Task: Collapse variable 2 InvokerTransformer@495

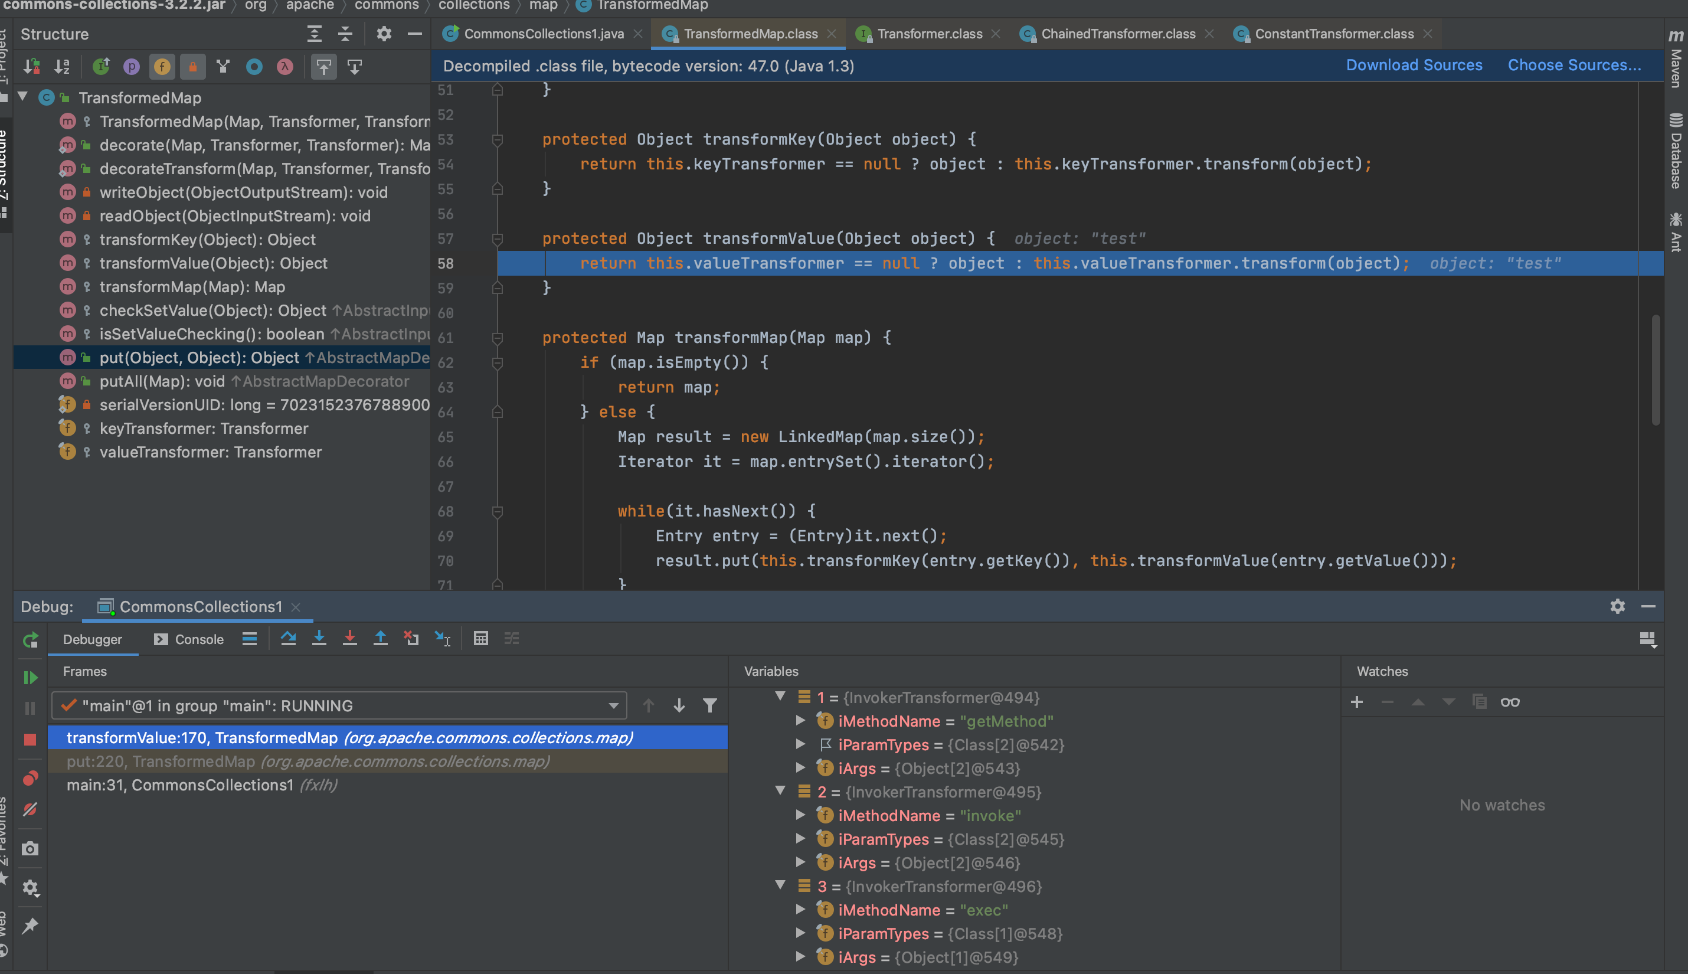Action: (x=780, y=792)
